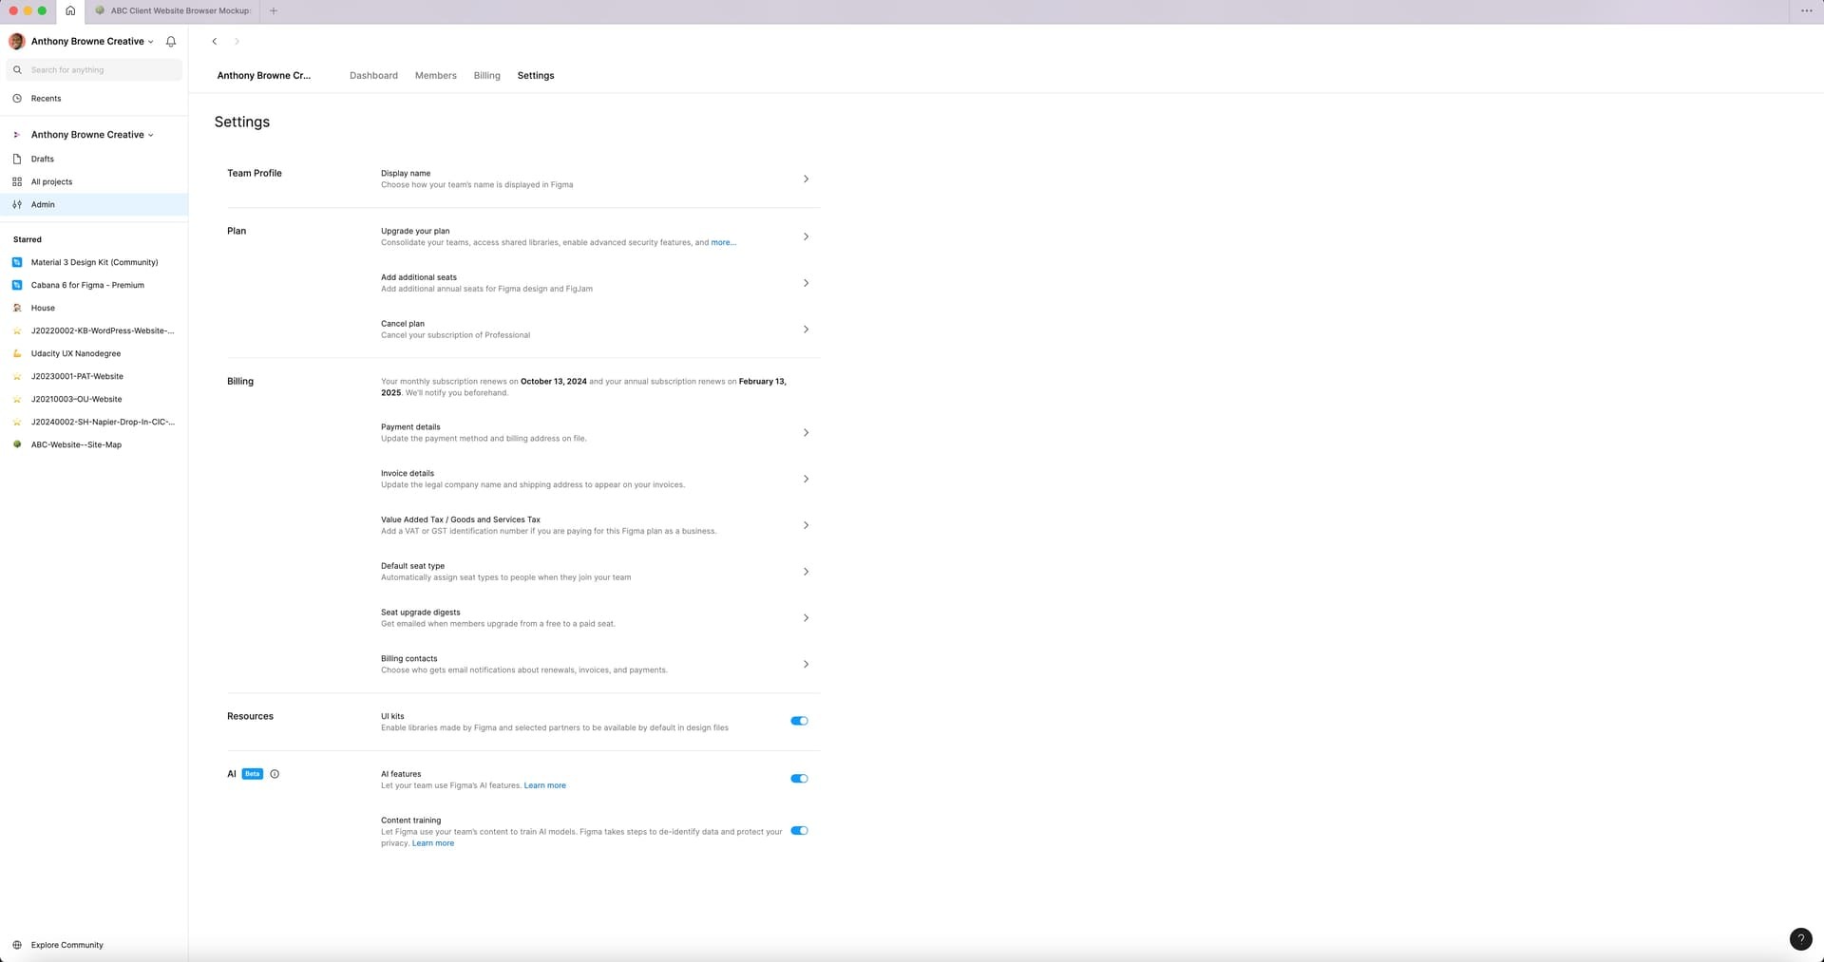The image size is (1824, 962).
Task: Click the user avatar at top left
Action: tap(17, 42)
